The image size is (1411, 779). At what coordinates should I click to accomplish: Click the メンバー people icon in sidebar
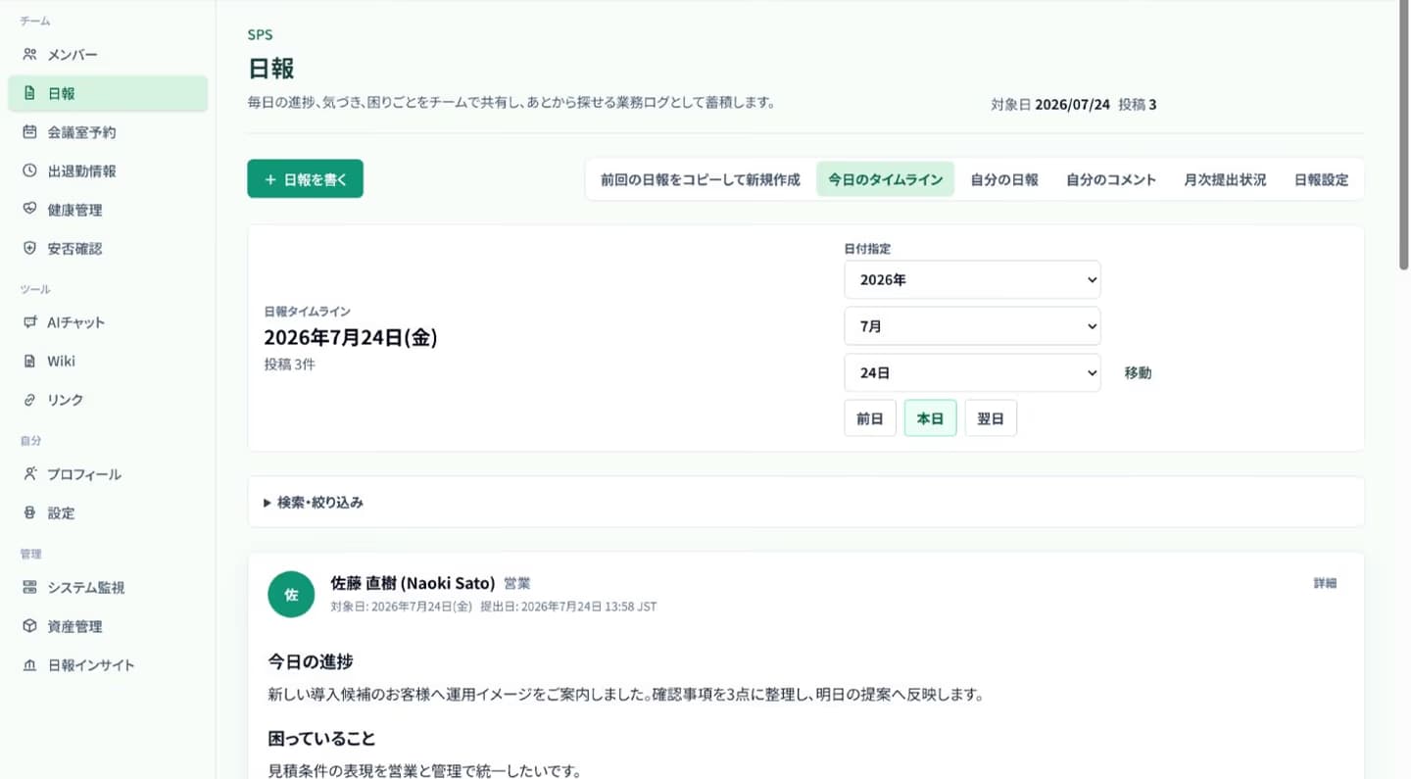click(29, 55)
